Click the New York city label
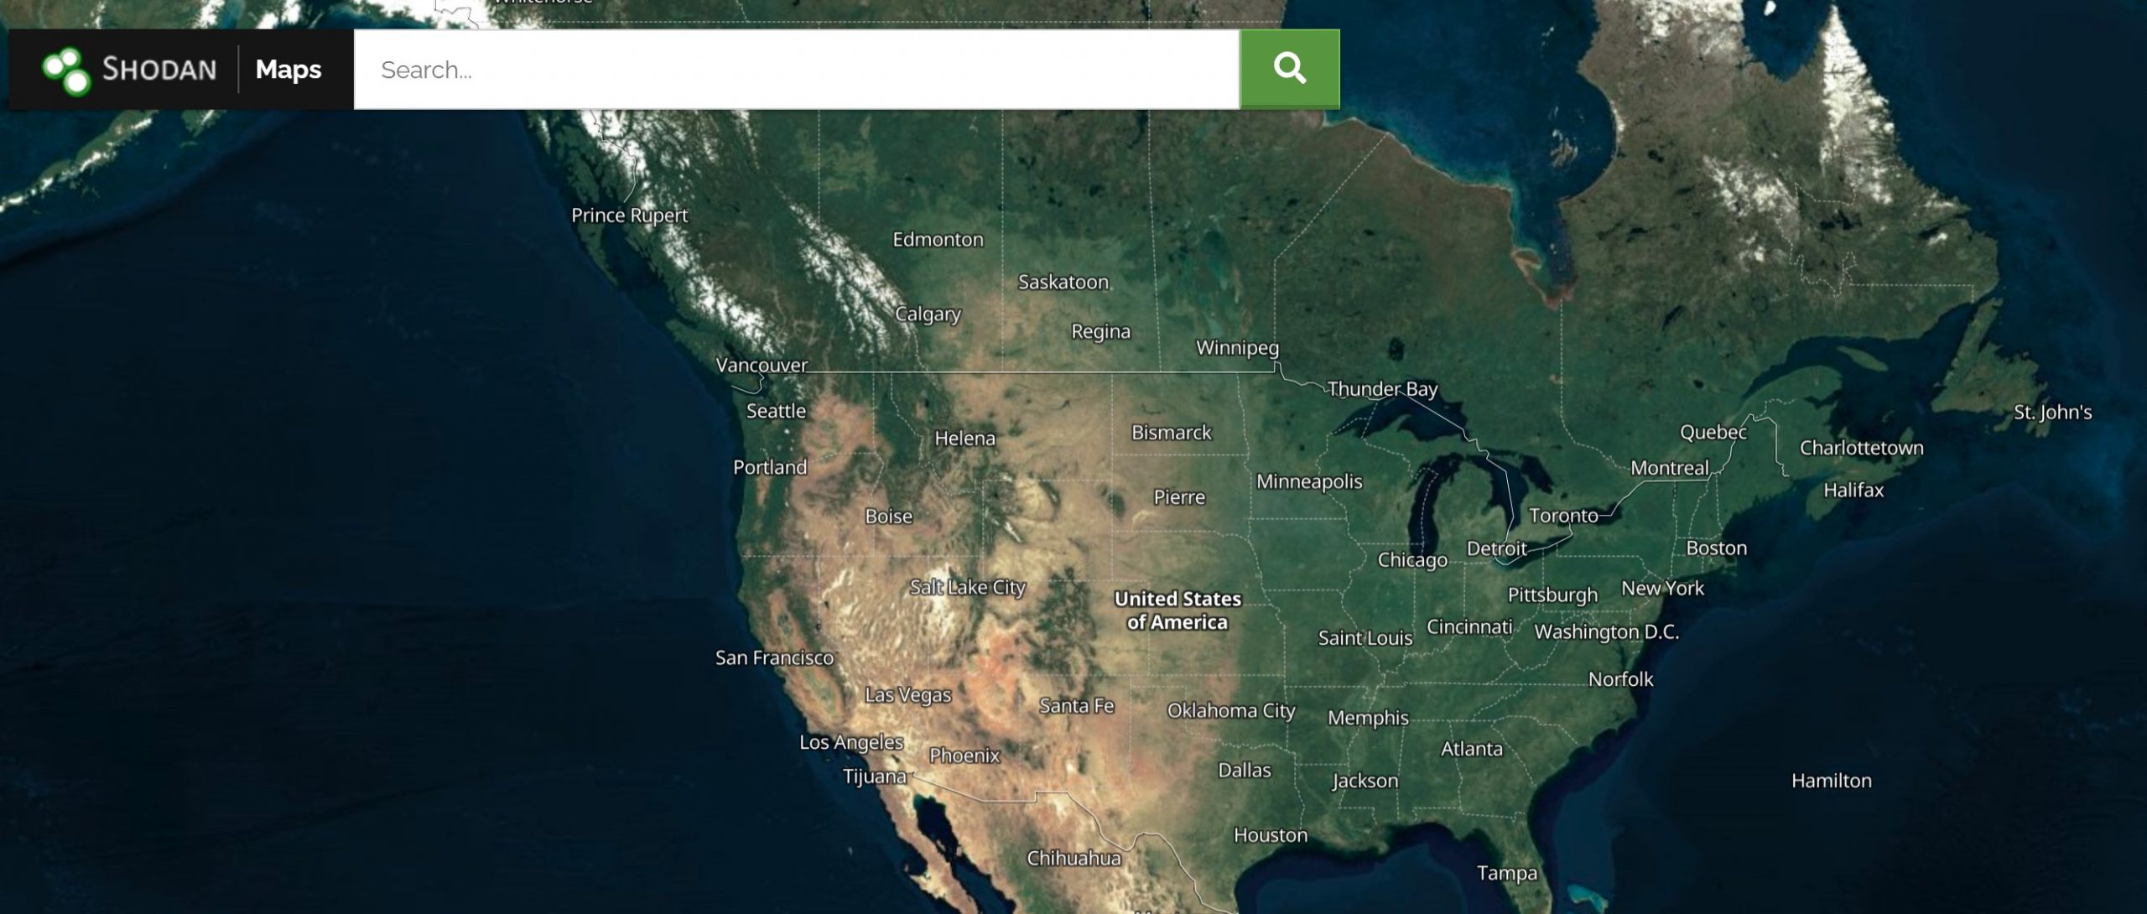The width and height of the screenshot is (2147, 914). [1662, 589]
